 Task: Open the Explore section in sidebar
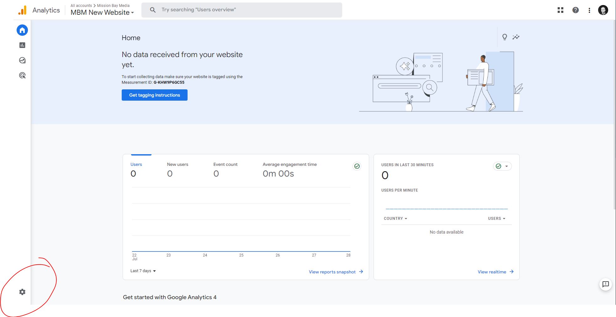22,60
